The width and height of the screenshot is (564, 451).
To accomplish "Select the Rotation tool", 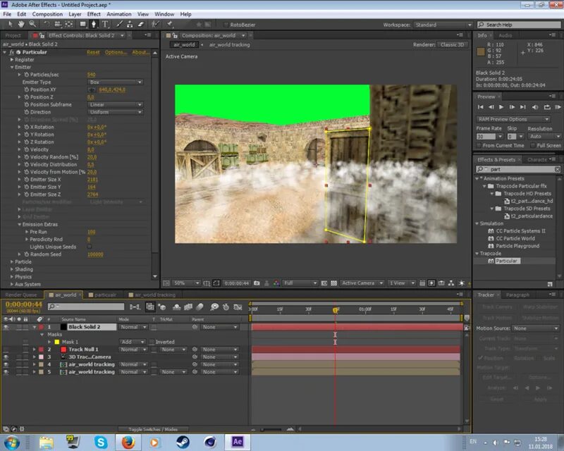I will click(x=47, y=24).
